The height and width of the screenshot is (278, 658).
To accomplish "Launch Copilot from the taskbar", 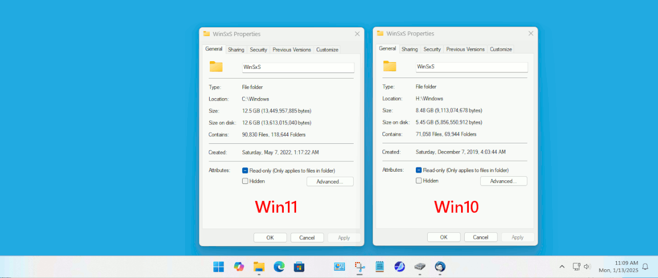I will 239,266.
